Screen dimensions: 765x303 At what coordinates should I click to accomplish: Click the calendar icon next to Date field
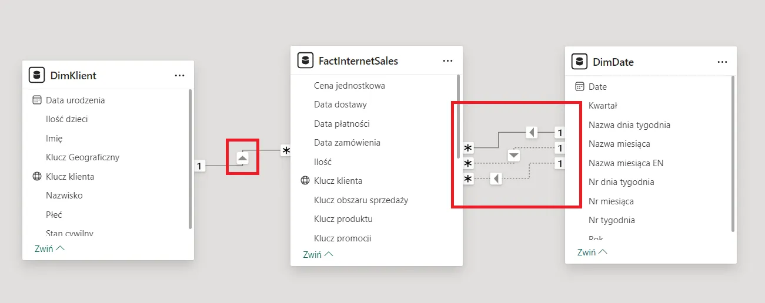[580, 87]
